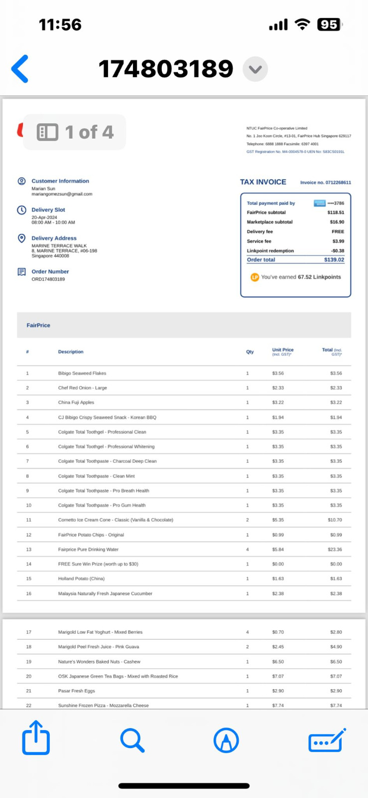This screenshot has width=368, height=798.
Task: Select the Delivery fee FREE value
Action: (338, 232)
